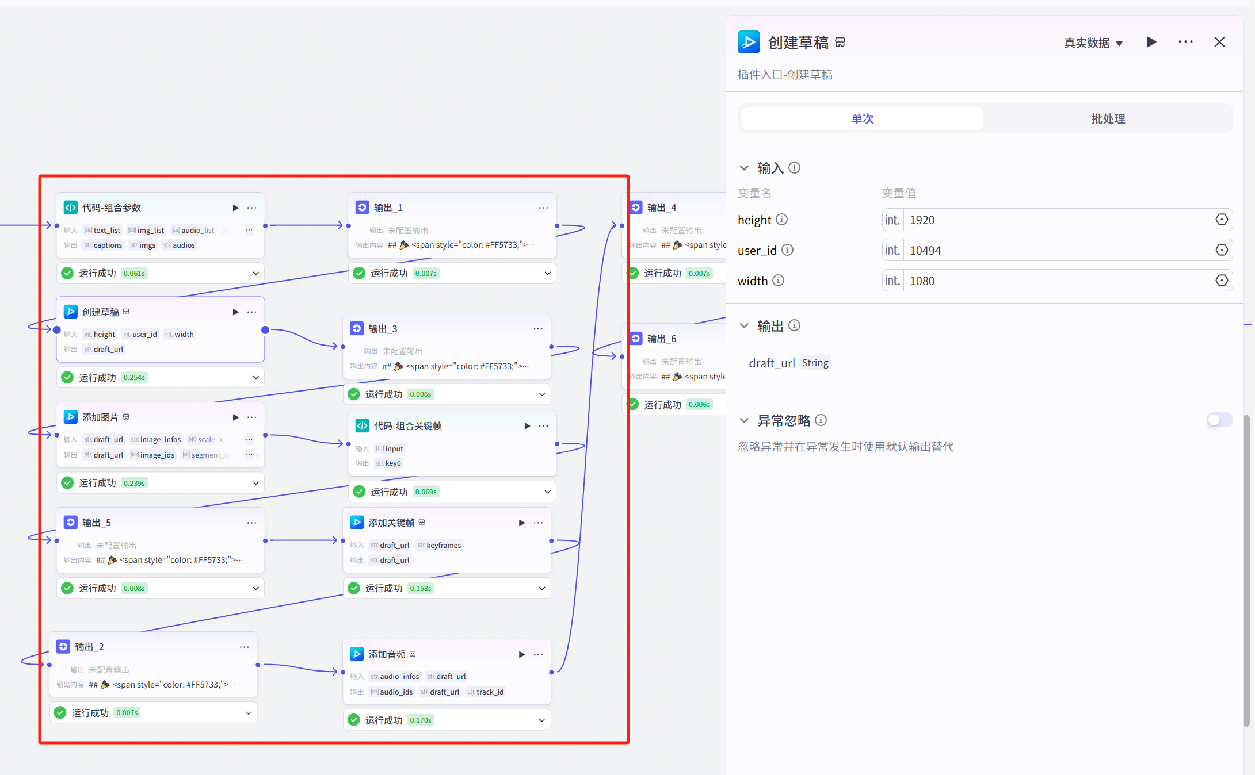
Task: Run the 添加音频 node play icon
Action: 521,654
